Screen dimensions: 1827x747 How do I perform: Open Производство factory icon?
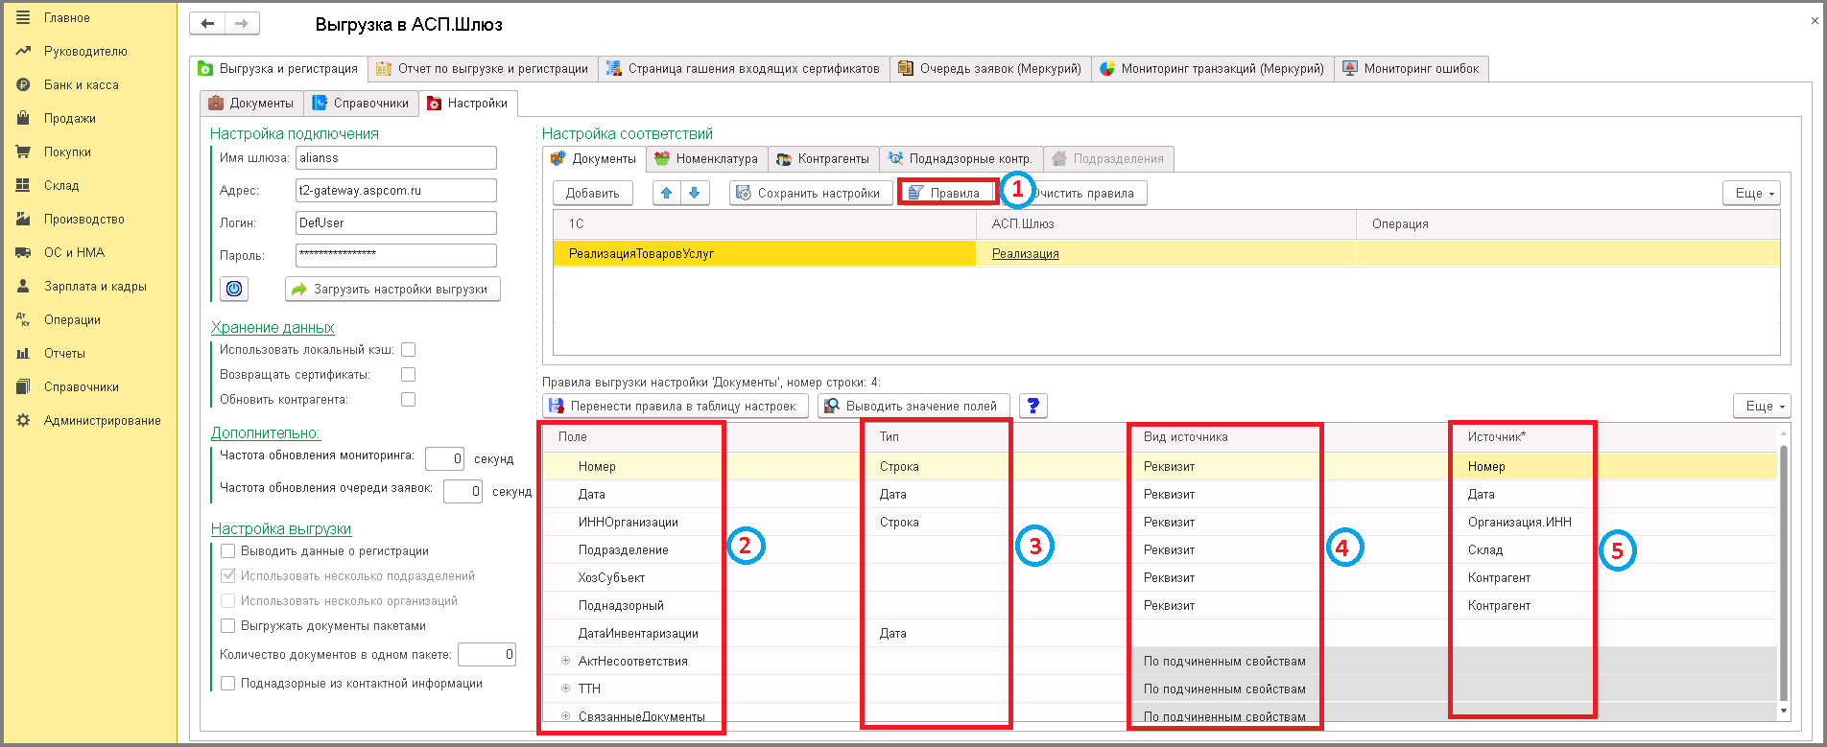23,219
